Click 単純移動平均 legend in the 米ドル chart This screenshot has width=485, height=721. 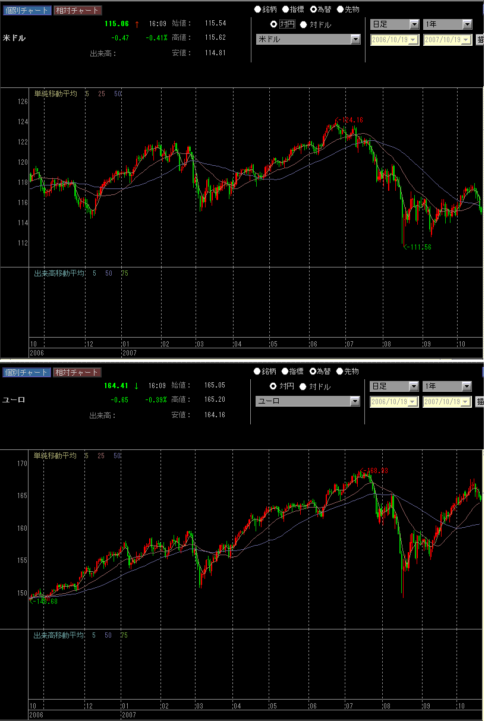55,94
